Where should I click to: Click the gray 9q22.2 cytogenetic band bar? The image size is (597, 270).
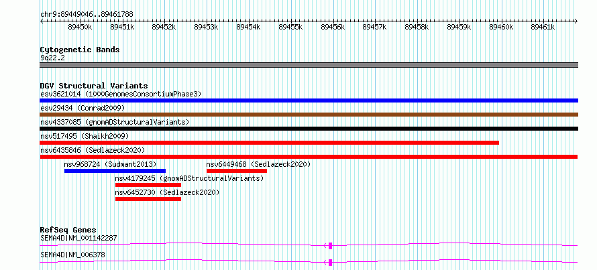coord(309,65)
